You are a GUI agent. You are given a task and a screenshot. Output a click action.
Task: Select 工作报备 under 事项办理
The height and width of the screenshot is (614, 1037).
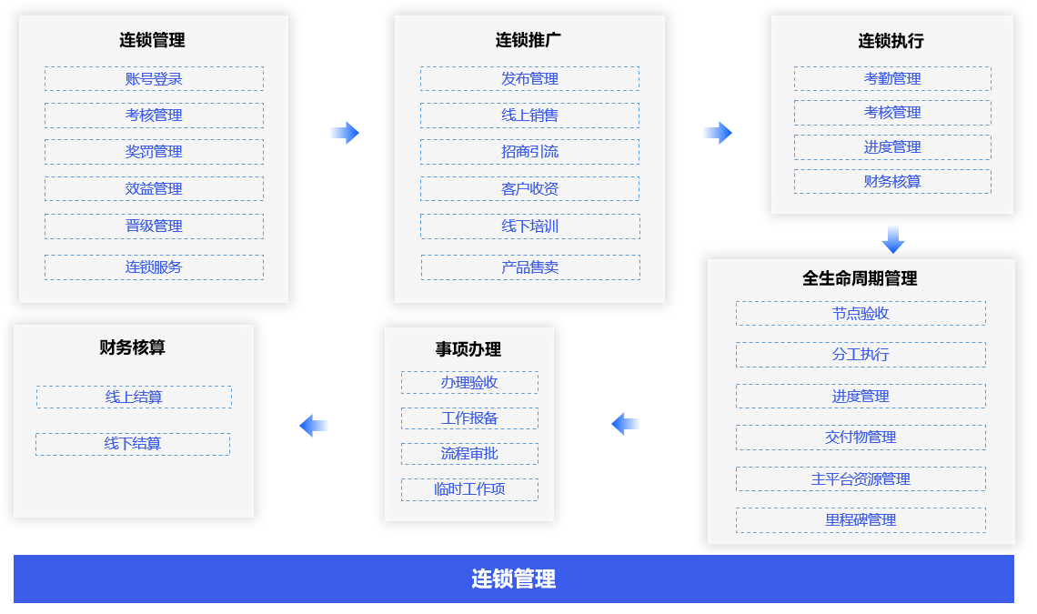(469, 418)
